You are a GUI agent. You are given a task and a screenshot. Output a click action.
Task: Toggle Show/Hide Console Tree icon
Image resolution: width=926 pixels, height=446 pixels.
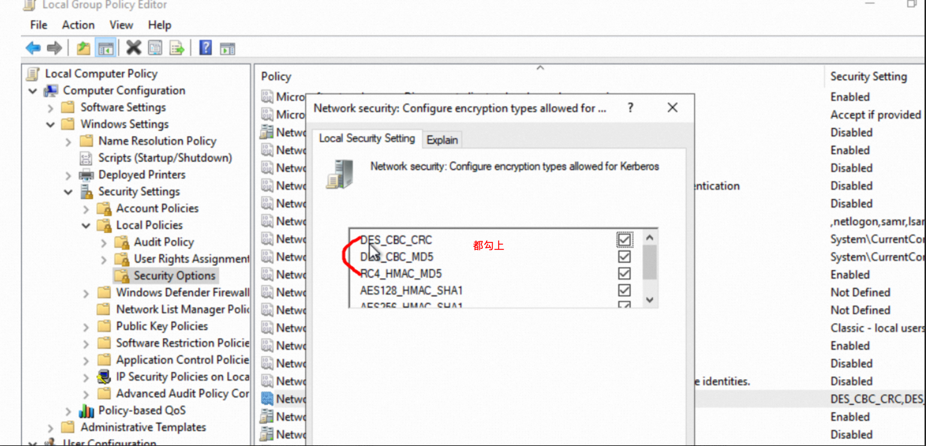pyautogui.click(x=106, y=48)
